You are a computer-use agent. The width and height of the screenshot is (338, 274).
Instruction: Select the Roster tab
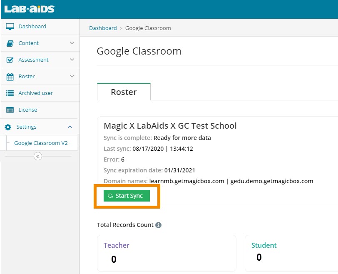[124, 92]
